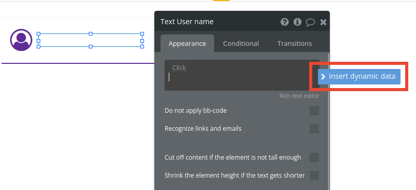
Task: Select the purple user avatar icon
Action: point(21,40)
